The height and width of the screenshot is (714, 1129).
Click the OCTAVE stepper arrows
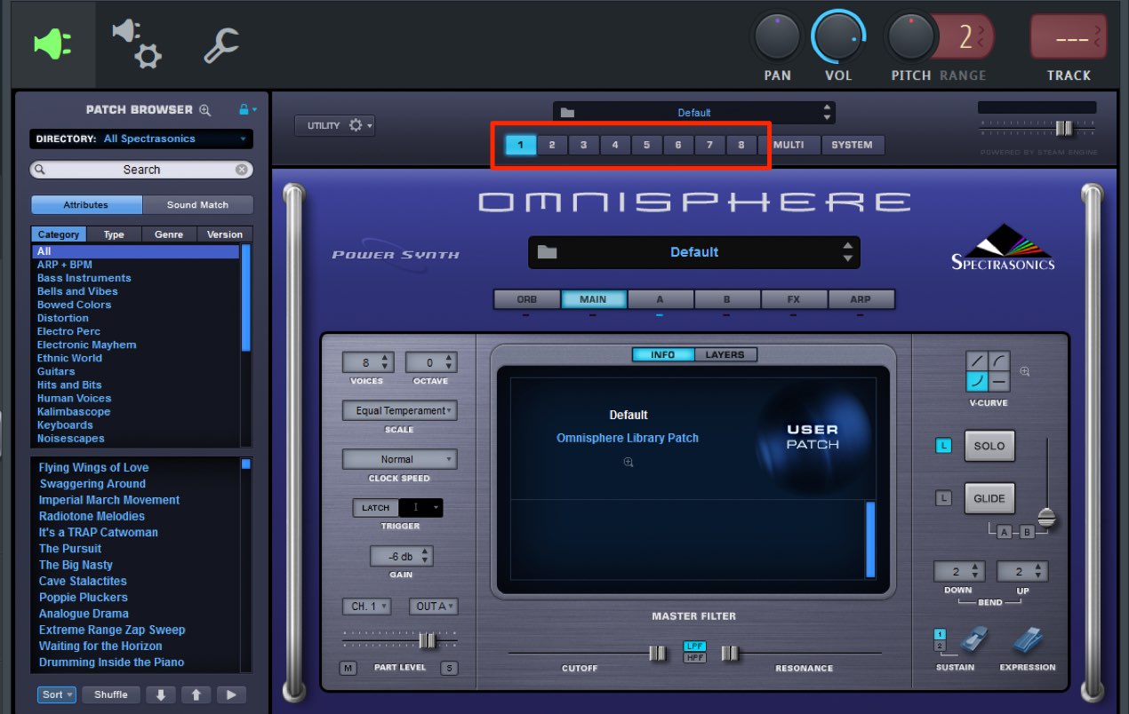tap(449, 362)
